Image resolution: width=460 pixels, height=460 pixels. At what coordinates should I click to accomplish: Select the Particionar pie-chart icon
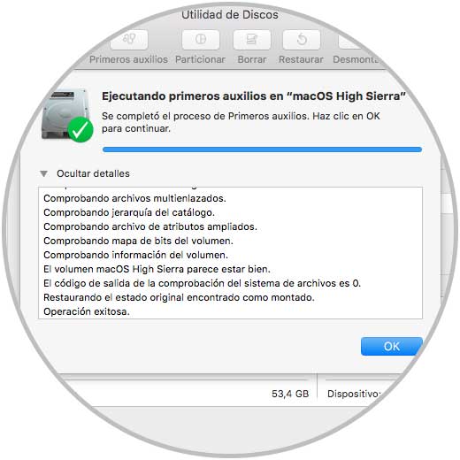click(x=201, y=39)
